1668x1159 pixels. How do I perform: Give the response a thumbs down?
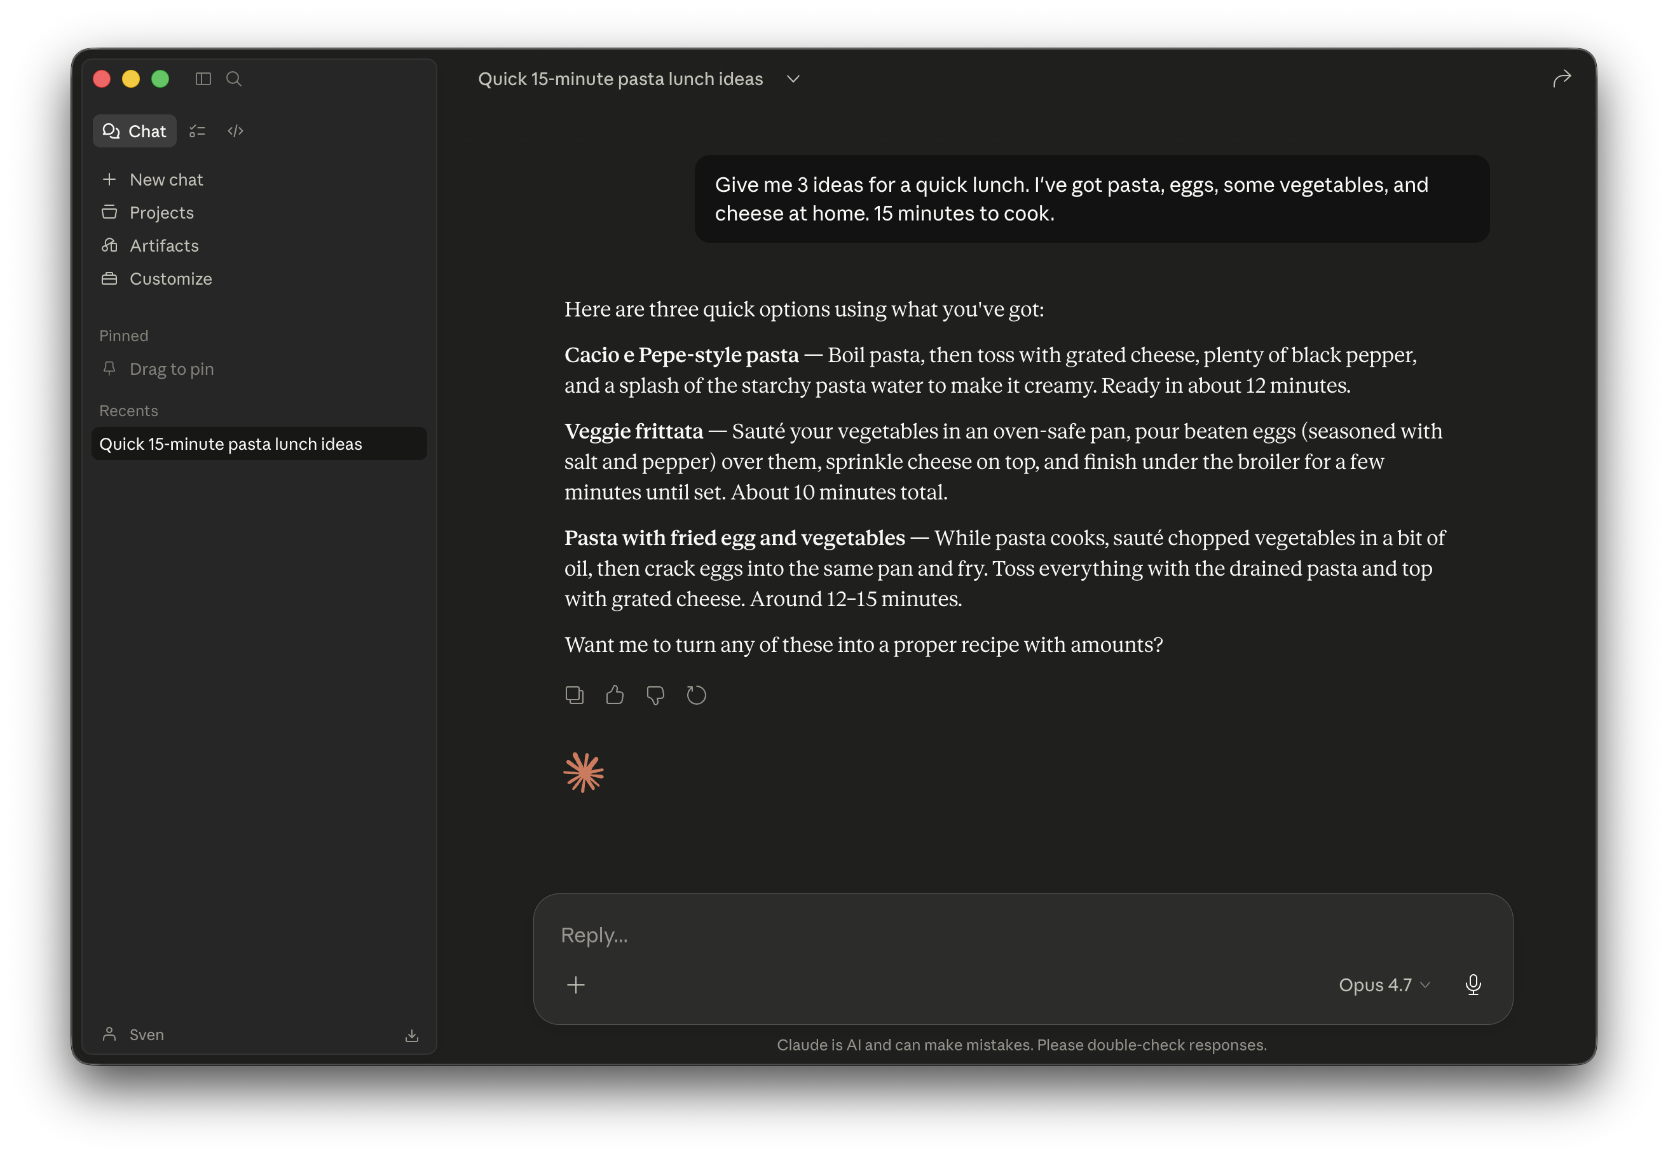pos(655,695)
